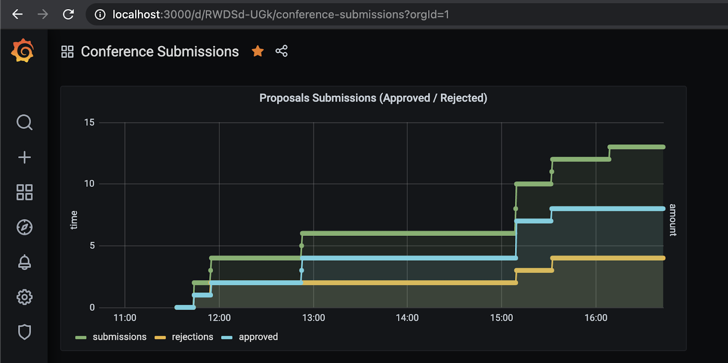The height and width of the screenshot is (363, 728).
Task: Click the 14:00 x-axis label
Action: [x=407, y=318]
